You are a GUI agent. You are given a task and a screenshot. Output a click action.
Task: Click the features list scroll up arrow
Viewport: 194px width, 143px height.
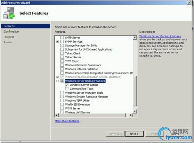(x=135, y=38)
